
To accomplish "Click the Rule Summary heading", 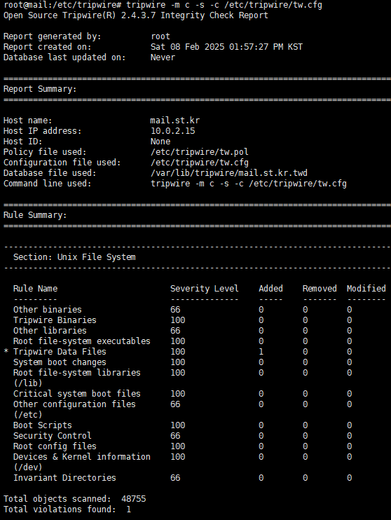I will pyautogui.click(x=35, y=215).
